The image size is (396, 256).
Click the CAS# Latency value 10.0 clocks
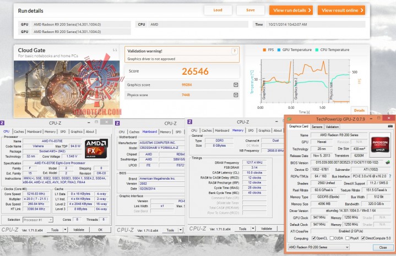254,172
